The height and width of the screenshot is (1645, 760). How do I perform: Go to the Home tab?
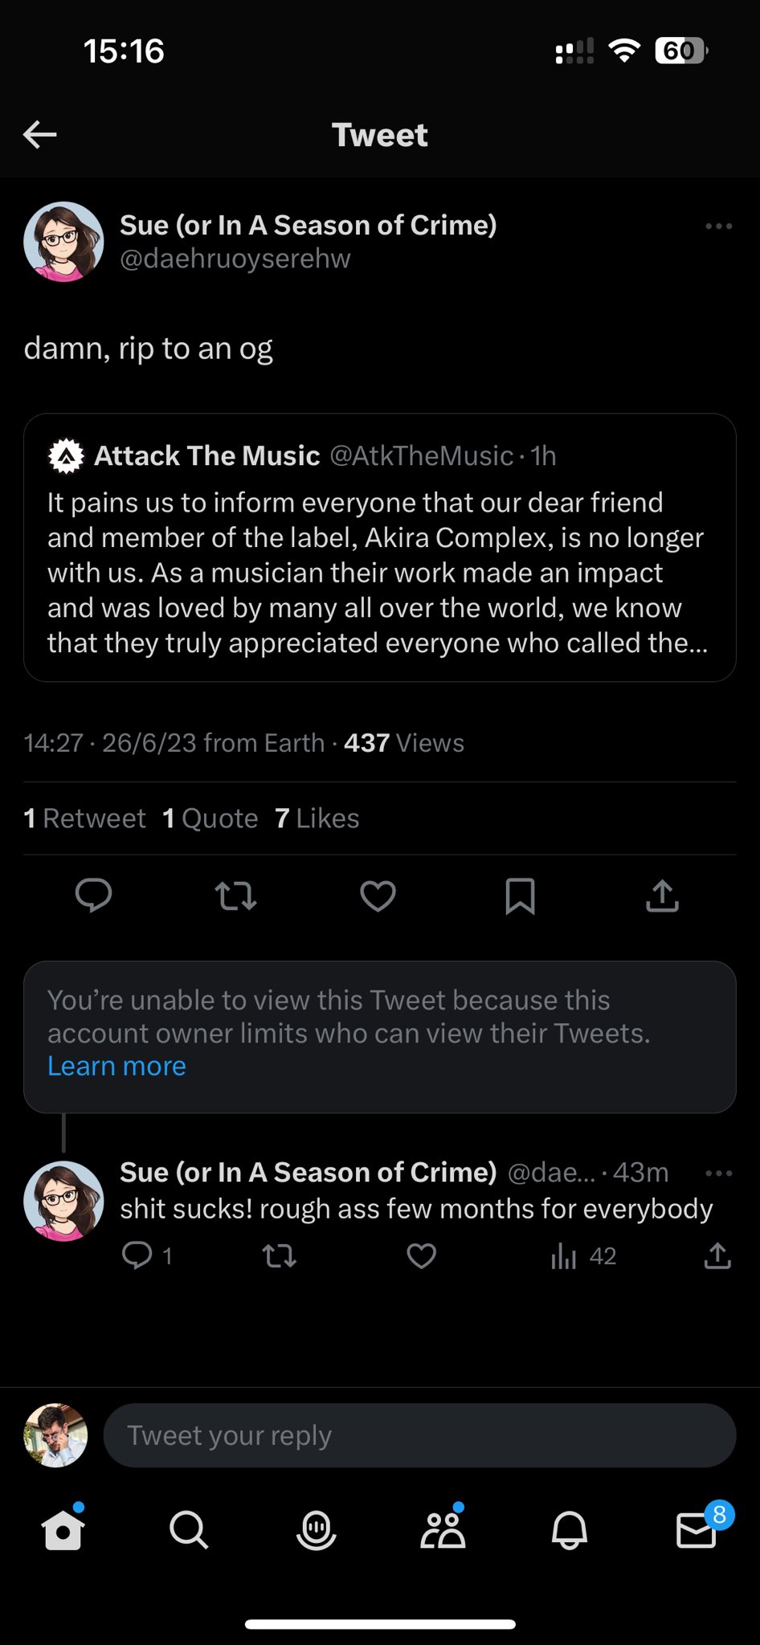pos(63,1529)
